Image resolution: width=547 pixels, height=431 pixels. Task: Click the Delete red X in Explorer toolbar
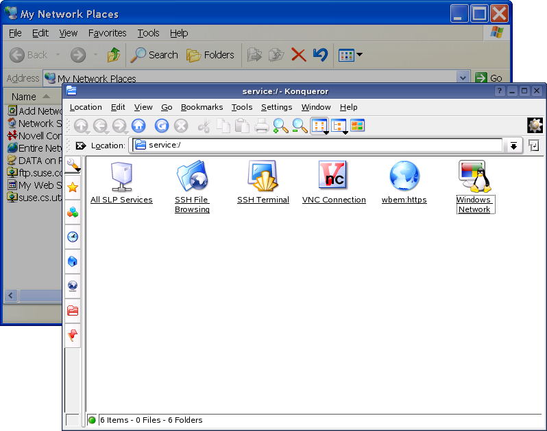pos(298,55)
